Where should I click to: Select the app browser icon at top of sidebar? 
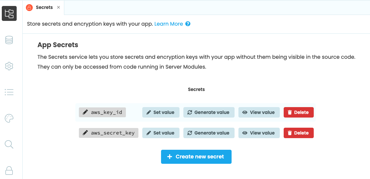pyautogui.click(x=9, y=13)
